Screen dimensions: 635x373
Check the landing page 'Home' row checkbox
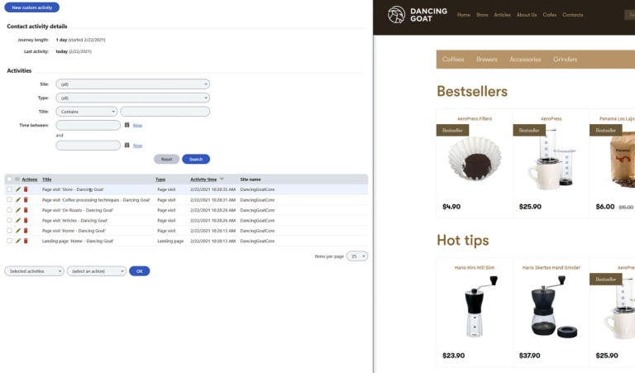tap(9, 241)
